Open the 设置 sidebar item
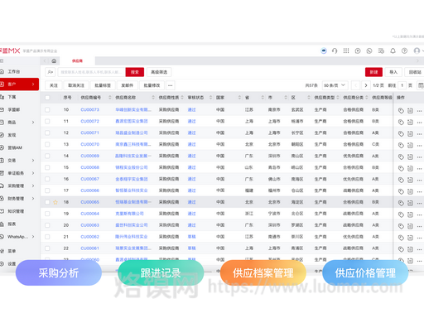 [x=12, y=263]
